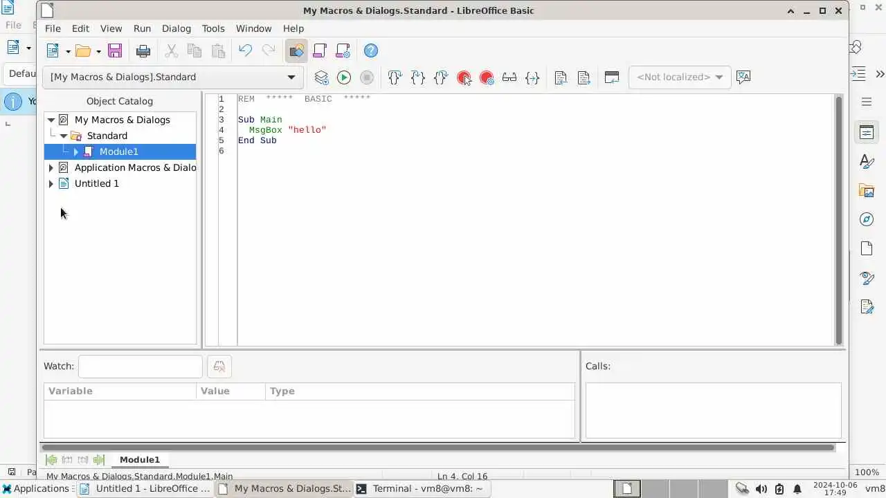886x498 pixels.
Task: Collapse the My Macros & Dialogs tree node
Action: coord(51,120)
